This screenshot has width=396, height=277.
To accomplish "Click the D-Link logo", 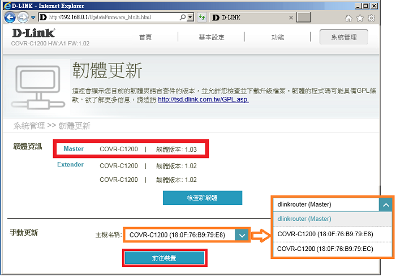I will tap(35, 33).
